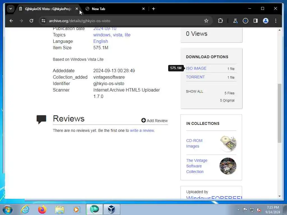The height and width of the screenshot is (215, 287).
Task: Close the New Tab tab
Action: coord(143,9)
